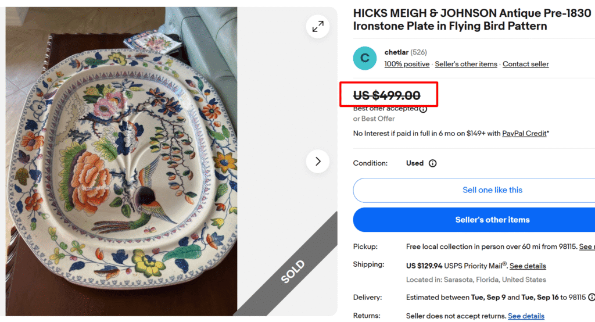Viewport: 595px width, 322px height.
Task: Open the chetlar seller profile link
Action: 396,52
